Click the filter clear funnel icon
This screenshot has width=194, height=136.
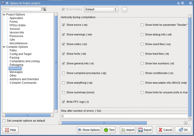[44, 9]
